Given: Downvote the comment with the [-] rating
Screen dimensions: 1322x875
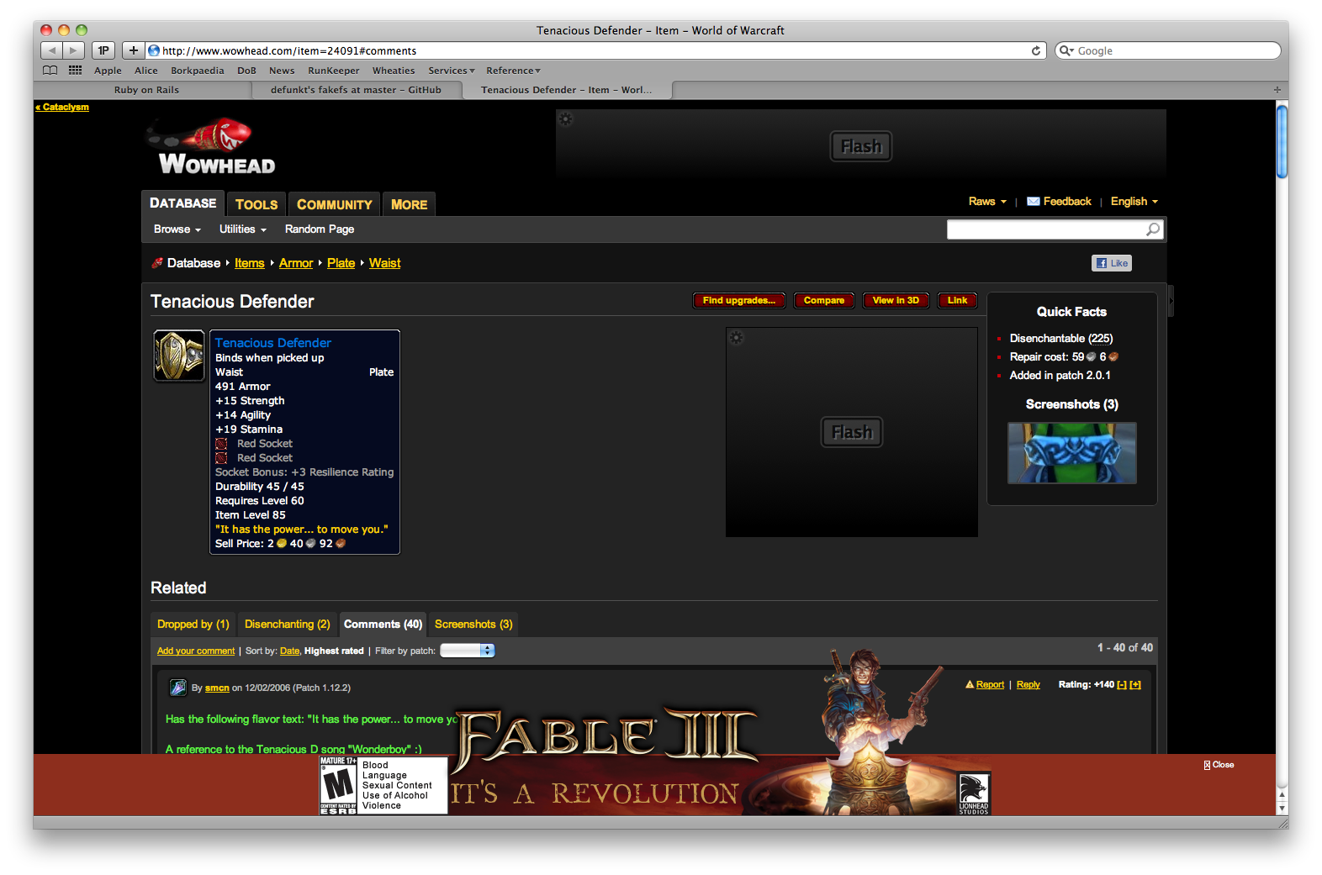Looking at the screenshot, I should (x=1122, y=685).
